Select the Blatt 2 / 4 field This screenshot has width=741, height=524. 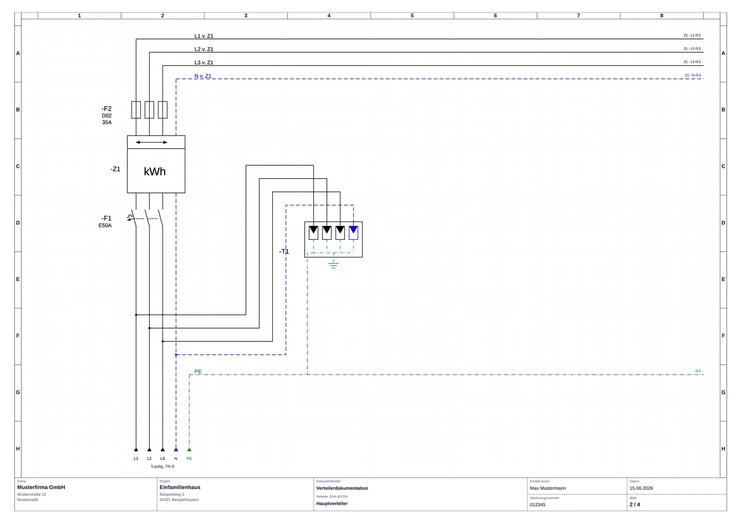pyautogui.click(x=676, y=502)
